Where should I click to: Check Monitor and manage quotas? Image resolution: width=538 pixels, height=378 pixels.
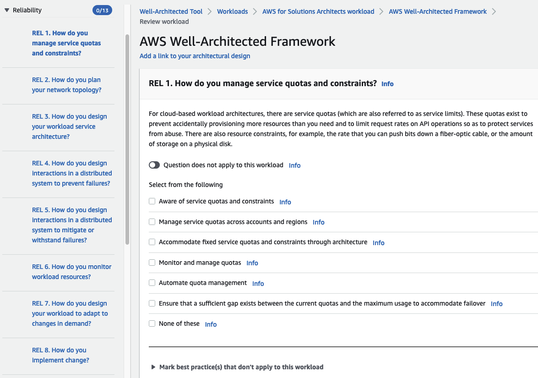(152, 263)
